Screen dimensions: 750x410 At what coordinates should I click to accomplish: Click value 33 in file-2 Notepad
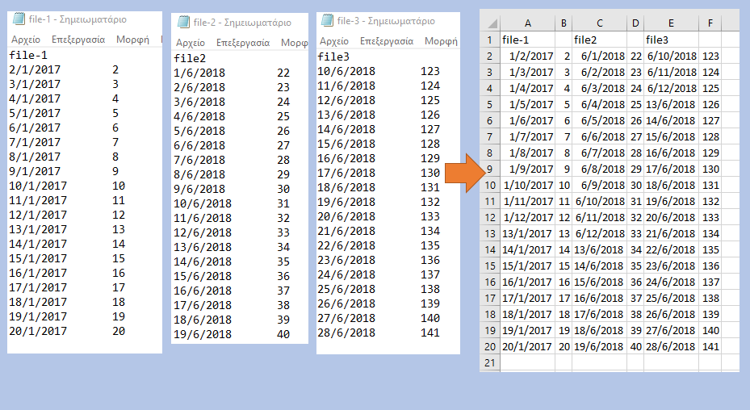(x=283, y=232)
